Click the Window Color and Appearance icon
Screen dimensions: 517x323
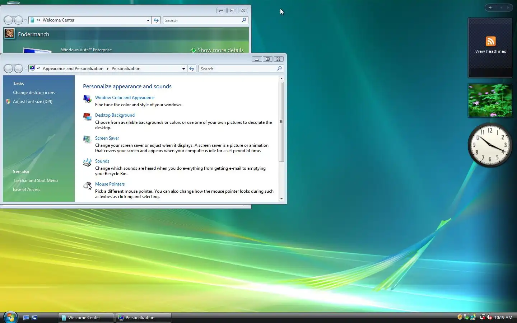pyautogui.click(x=87, y=99)
